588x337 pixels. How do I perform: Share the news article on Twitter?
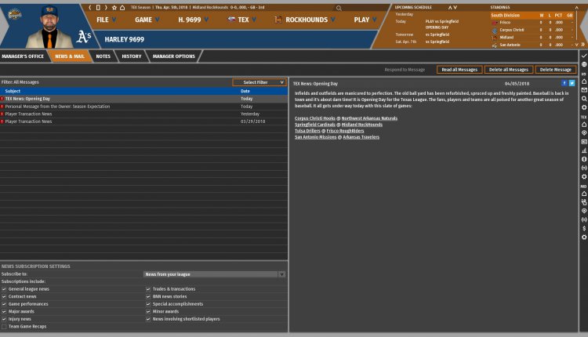(x=572, y=82)
